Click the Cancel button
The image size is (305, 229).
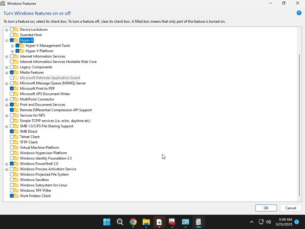[x=291, y=208]
